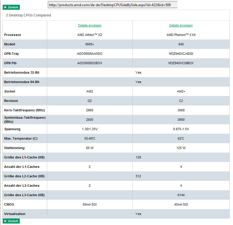Click the Kern-Taktfrequenz (MHz) row label
233x225 pixels.
click(24, 110)
